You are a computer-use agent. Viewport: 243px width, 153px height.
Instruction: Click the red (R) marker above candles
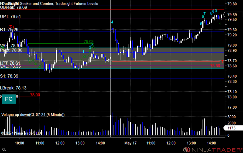coord(11,27)
